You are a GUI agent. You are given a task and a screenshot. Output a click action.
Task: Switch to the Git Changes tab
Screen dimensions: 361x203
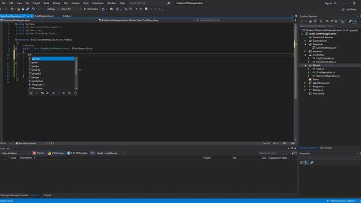pyautogui.click(x=326, y=148)
